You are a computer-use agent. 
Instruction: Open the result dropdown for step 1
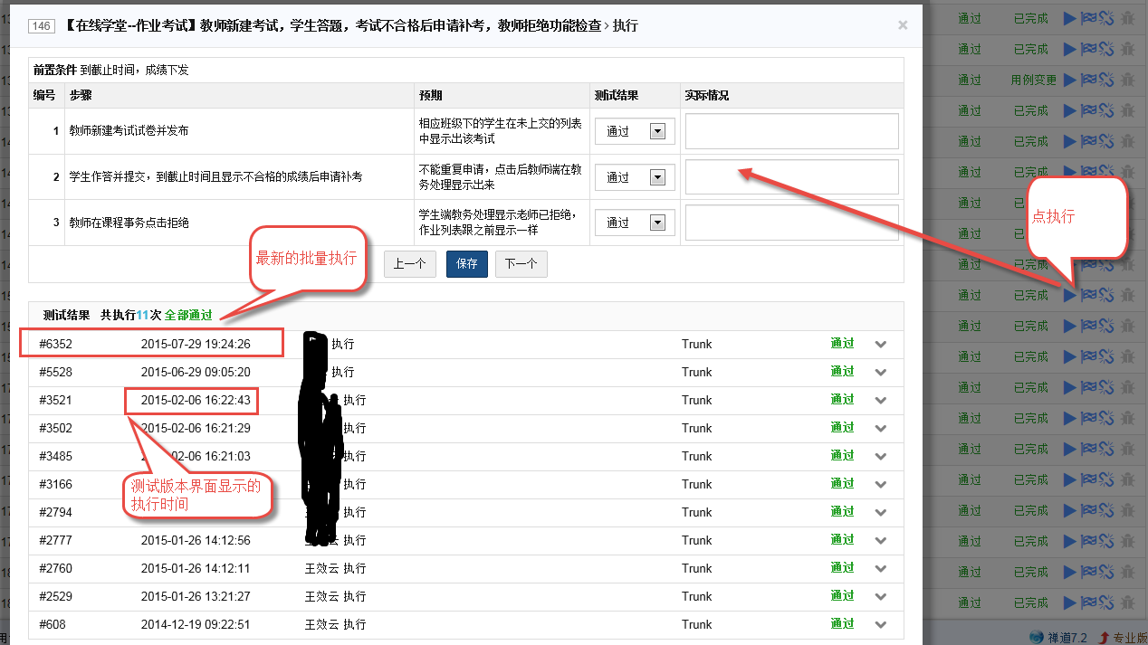click(636, 131)
